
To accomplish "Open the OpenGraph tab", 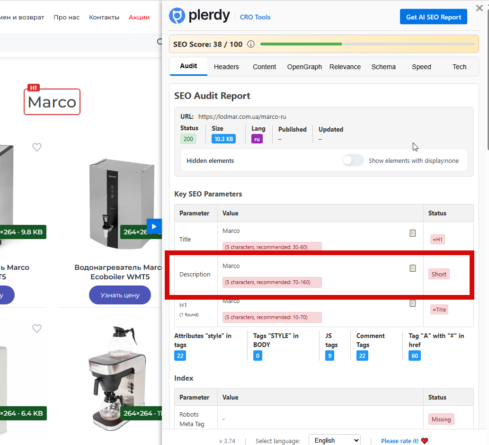I will pos(304,67).
